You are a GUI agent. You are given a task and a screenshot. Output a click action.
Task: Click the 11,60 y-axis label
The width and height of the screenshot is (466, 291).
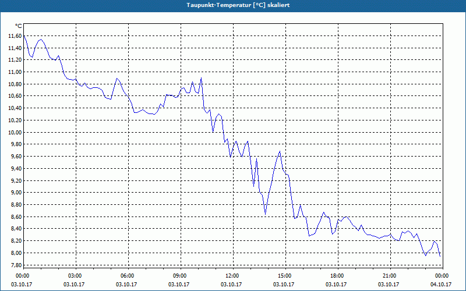point(15,36)
